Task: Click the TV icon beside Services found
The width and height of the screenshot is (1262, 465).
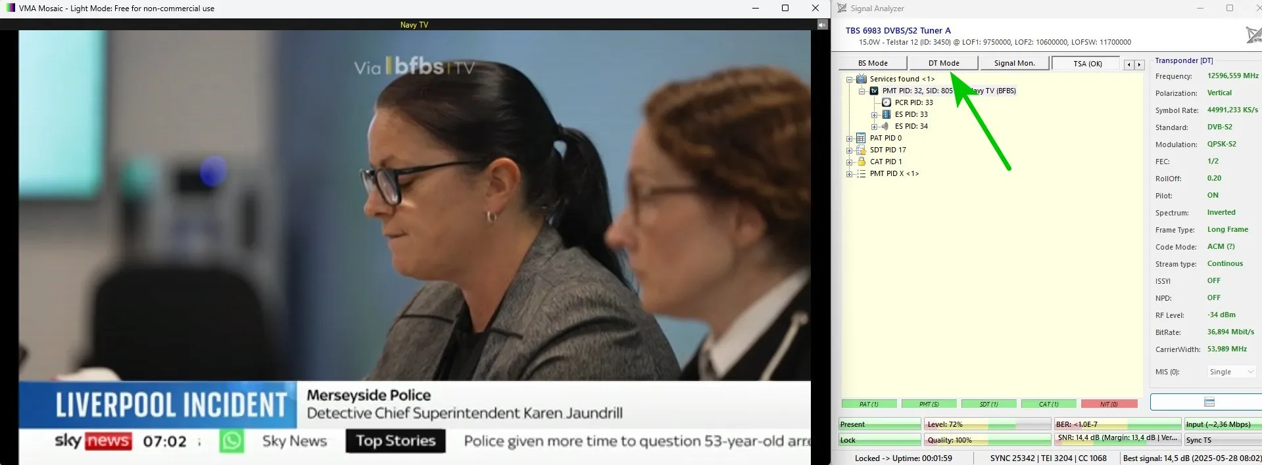Action: click(862, 79)
